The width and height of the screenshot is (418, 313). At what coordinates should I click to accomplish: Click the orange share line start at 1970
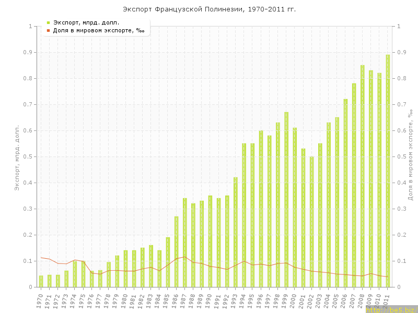coord(41,257)
